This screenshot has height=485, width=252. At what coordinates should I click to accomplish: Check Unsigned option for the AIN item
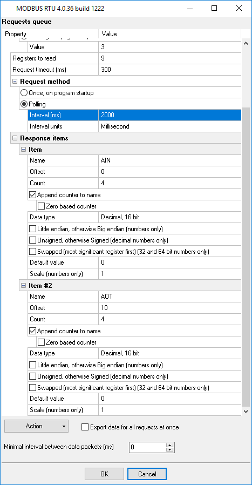[32, 240]
